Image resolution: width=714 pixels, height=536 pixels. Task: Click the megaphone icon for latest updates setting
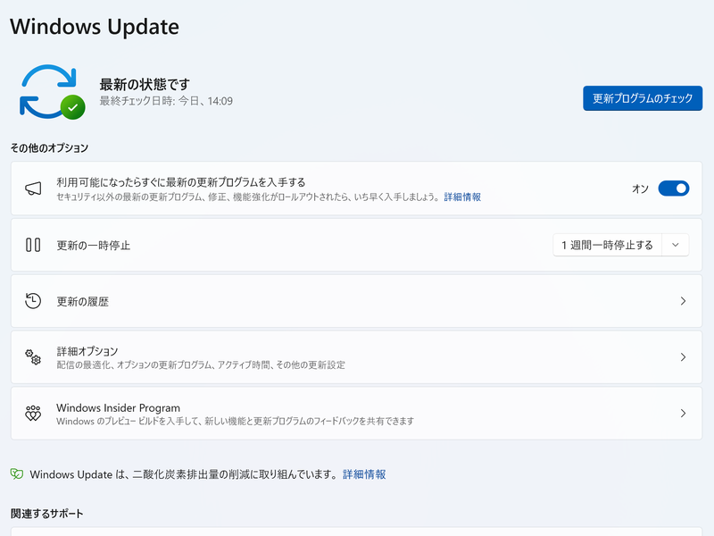pos(34,188)
